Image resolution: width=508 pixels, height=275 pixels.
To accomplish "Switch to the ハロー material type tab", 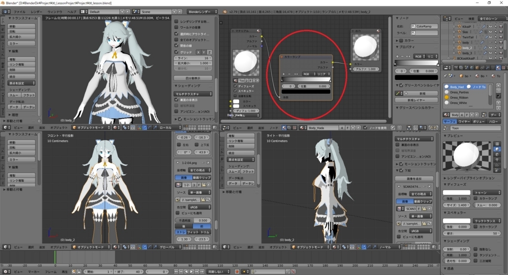I will (494, 121).
